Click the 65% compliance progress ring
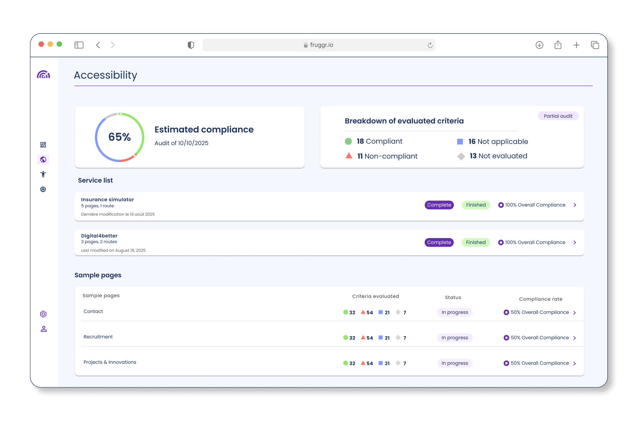Screen dimensions: 638x421 (119, 137)
